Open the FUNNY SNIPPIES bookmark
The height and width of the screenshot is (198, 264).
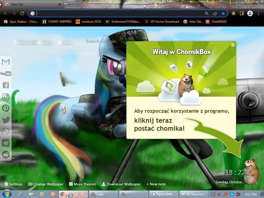click(x=57, y=22)
